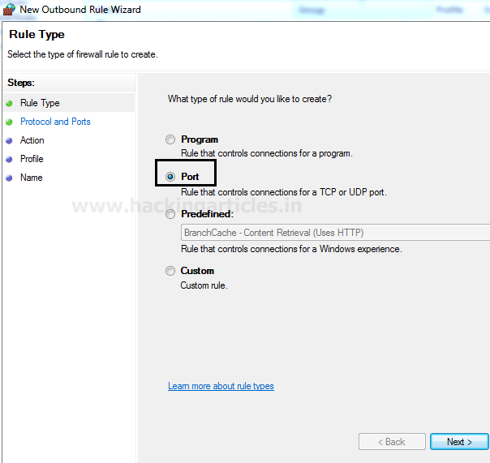This screenshot has height=463, width=490.
Task: Choose the Predefined radio option
Action: pos(170,214)
